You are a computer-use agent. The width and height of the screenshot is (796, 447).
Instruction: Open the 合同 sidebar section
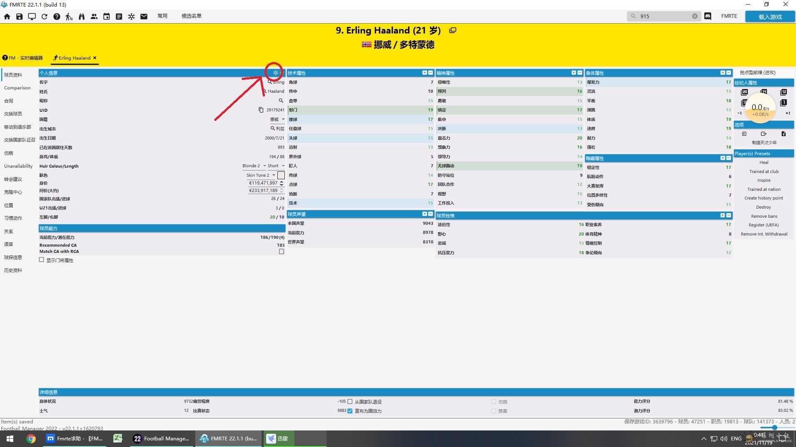coord(9,101)
